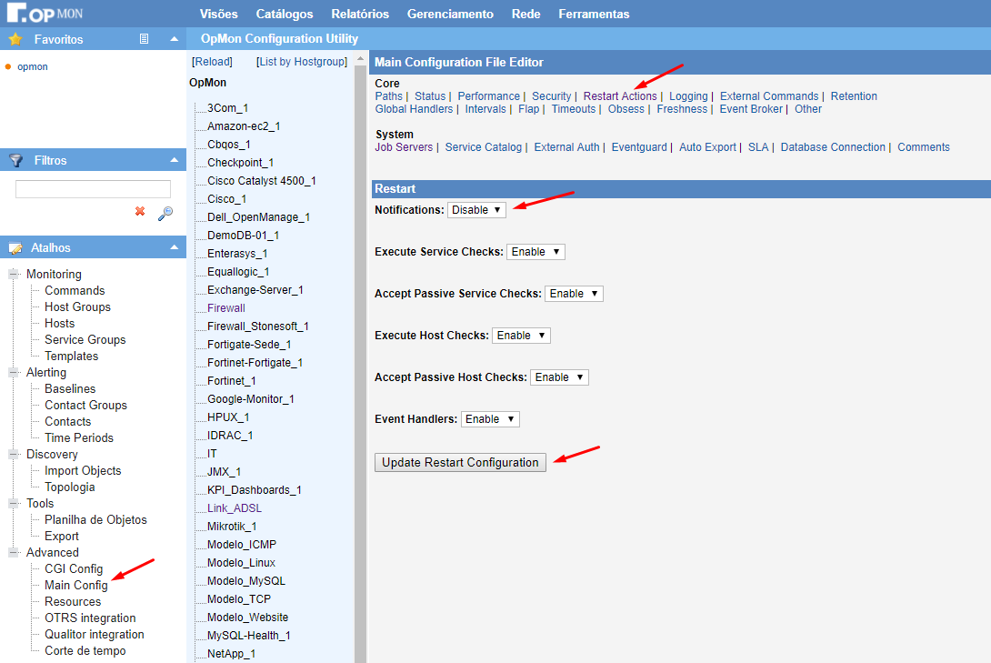Screen dimensions: 991x663
Task: Collapse the Favoritos panel arrow
Action: 174,39
